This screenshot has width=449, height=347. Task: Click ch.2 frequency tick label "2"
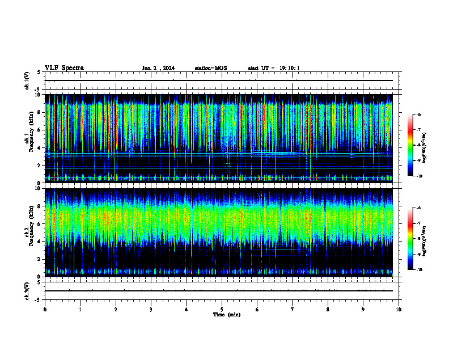(x=39, y=259)
